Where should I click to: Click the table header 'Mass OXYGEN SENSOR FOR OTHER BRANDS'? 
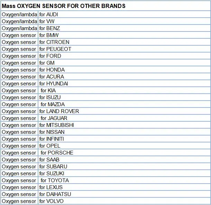[64, 6]
